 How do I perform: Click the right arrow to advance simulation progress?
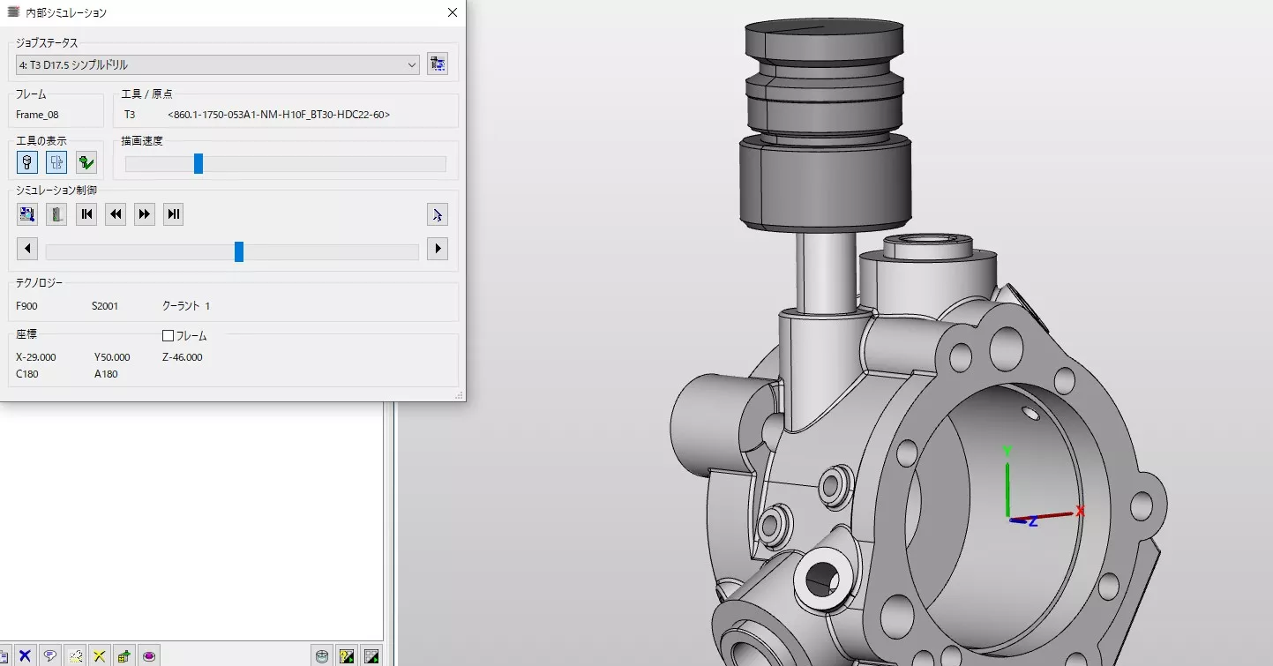point(438,249)
